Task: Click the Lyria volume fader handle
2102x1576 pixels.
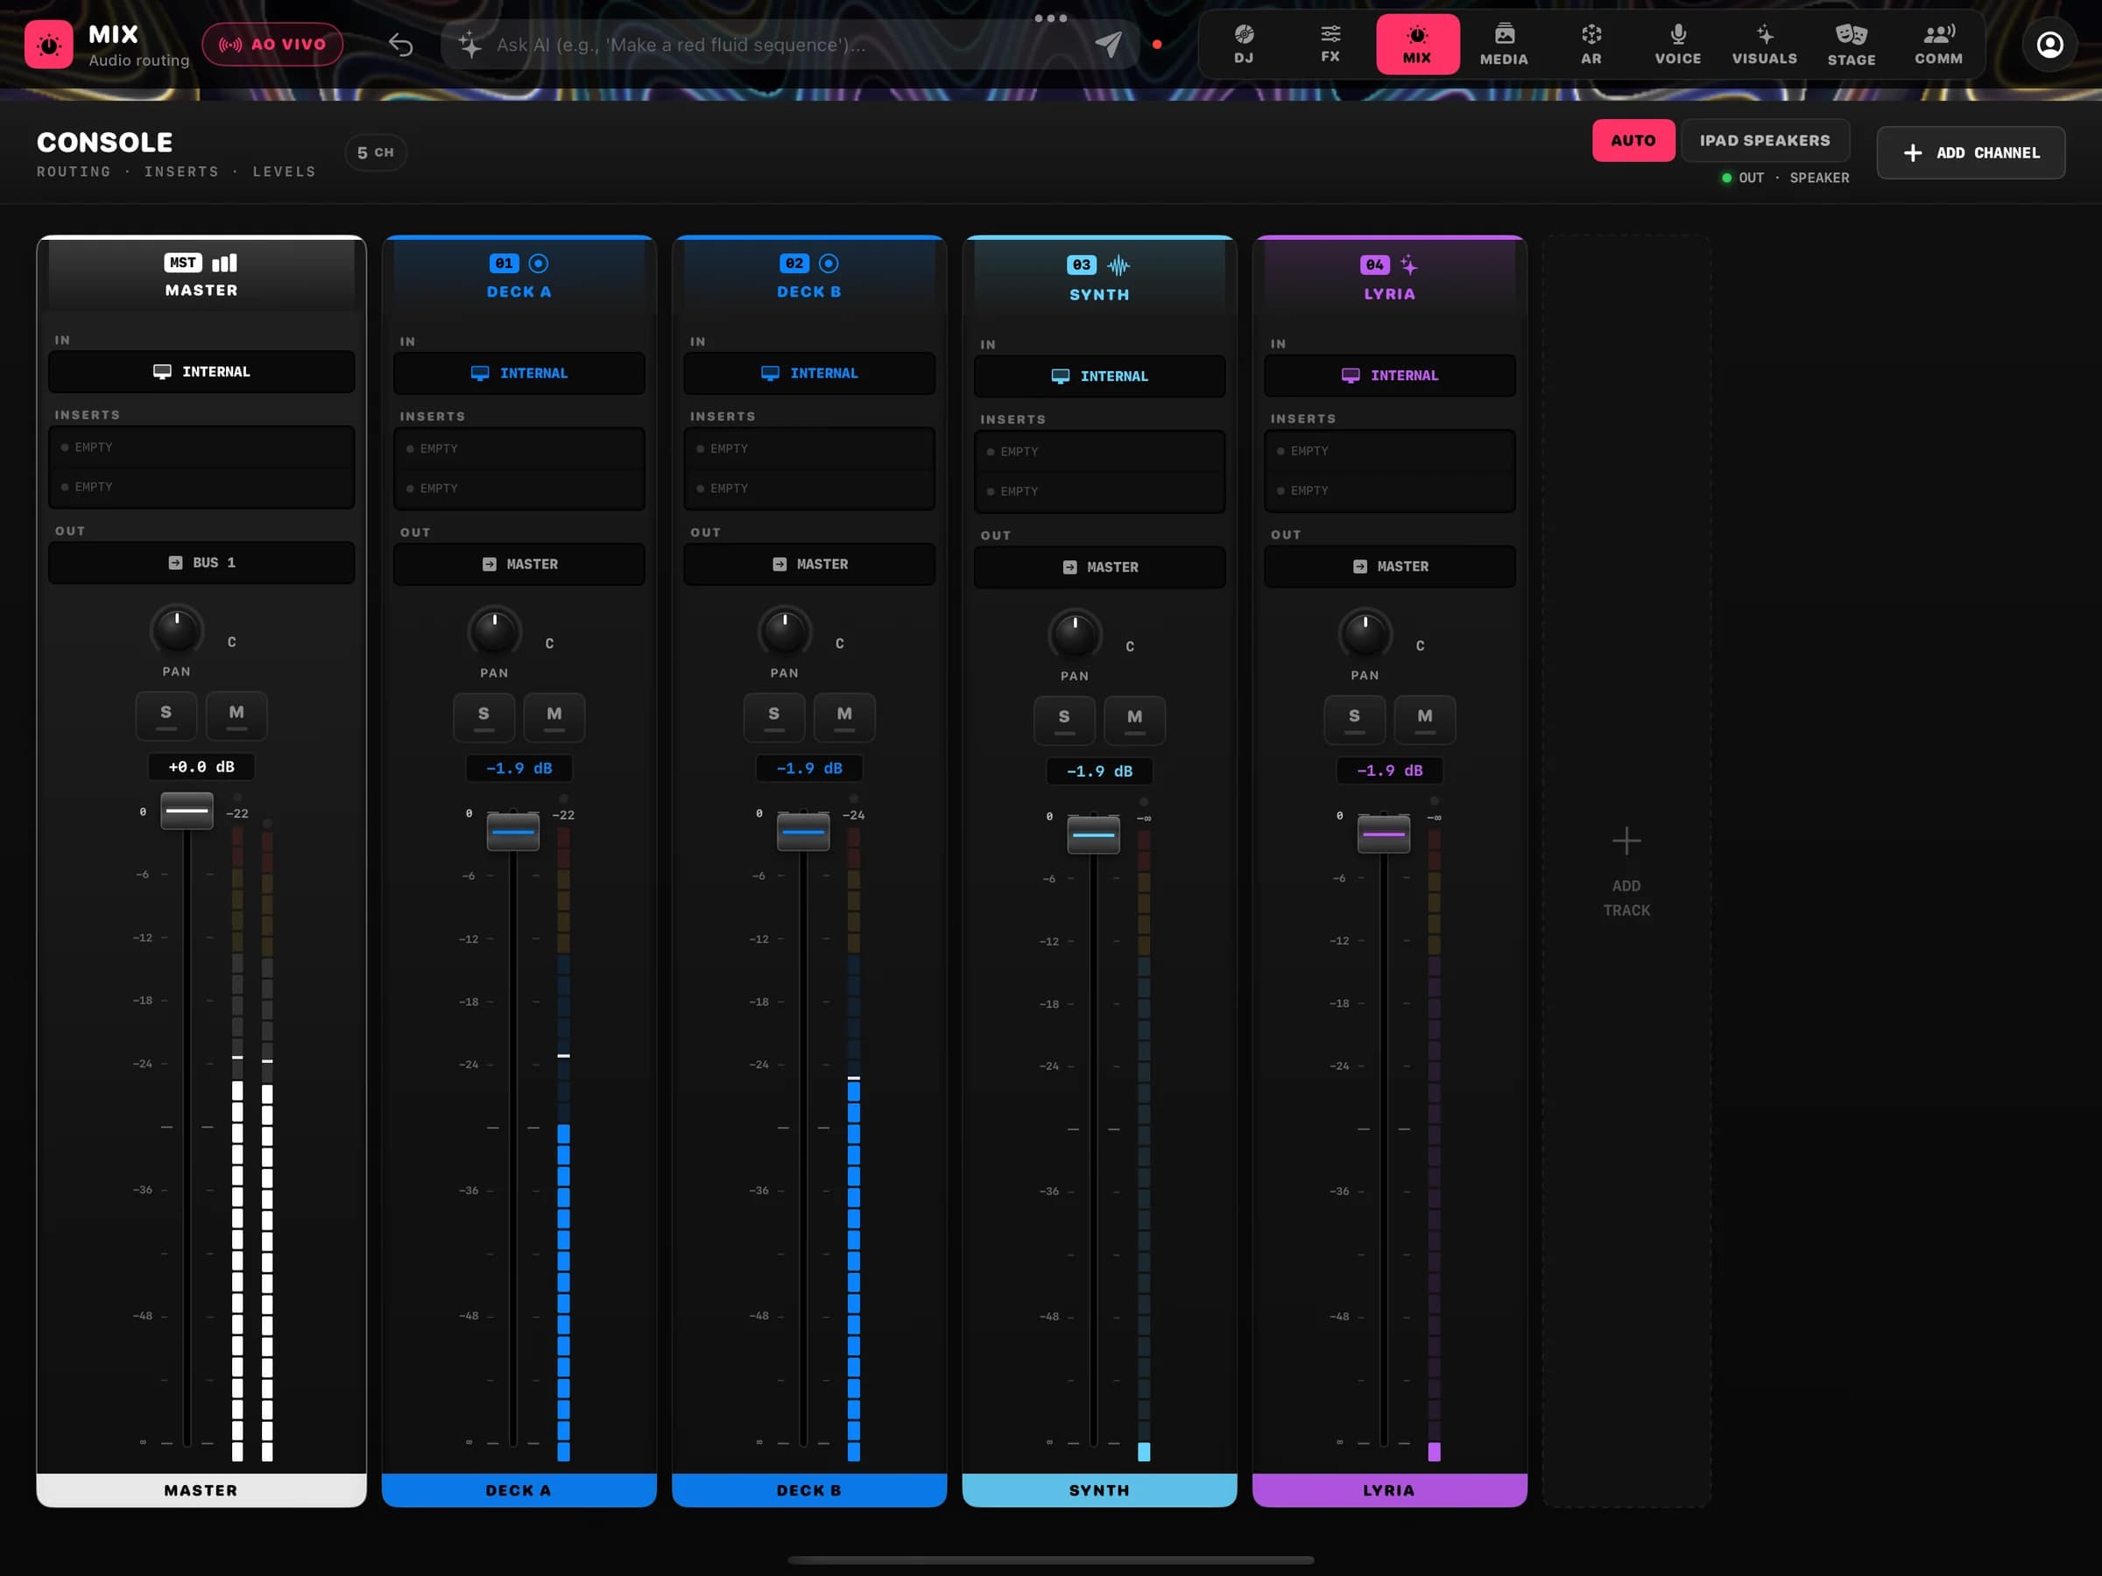Action: coord(1384,834)
